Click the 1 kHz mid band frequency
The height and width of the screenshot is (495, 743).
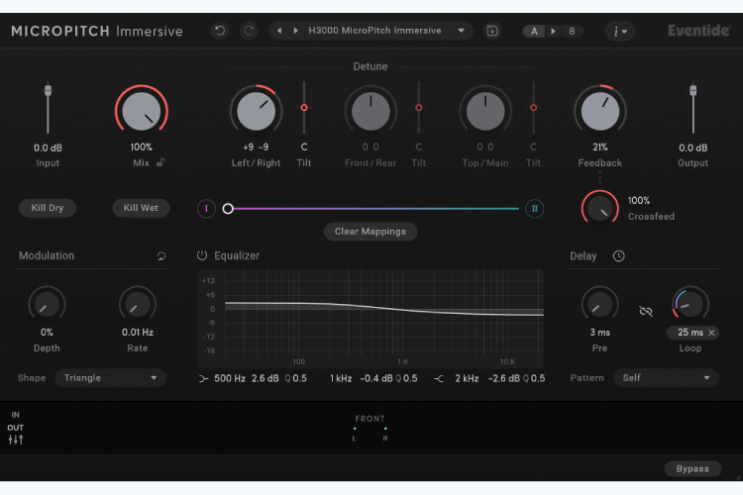point(341,378)
